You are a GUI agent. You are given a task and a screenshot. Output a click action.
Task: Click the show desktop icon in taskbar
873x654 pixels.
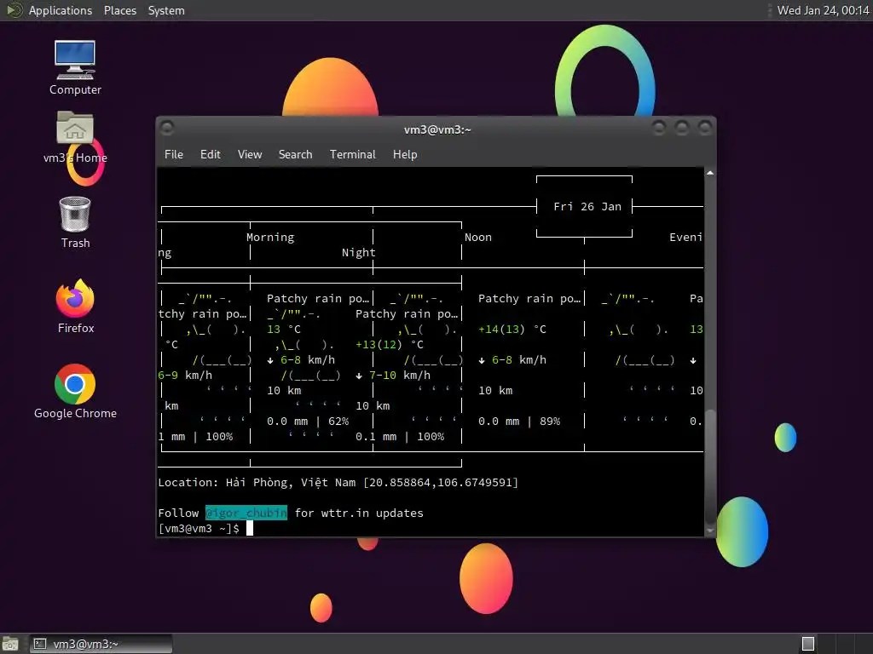(x=10, y=644)
